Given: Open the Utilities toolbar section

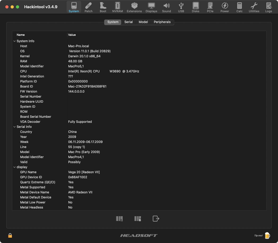Looking at the screenshot, I should (x=254, y=7).
